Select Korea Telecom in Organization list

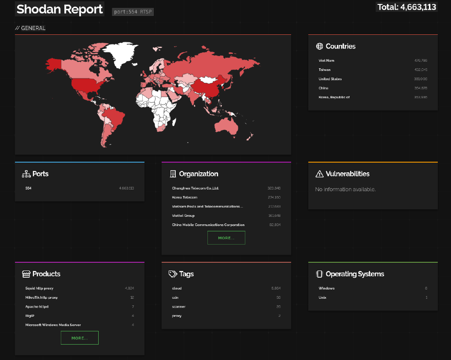tap(185, 197)
